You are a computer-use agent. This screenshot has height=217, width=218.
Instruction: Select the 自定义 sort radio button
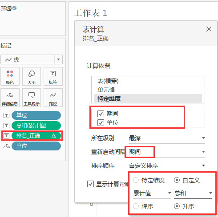(x=177, y=180)
